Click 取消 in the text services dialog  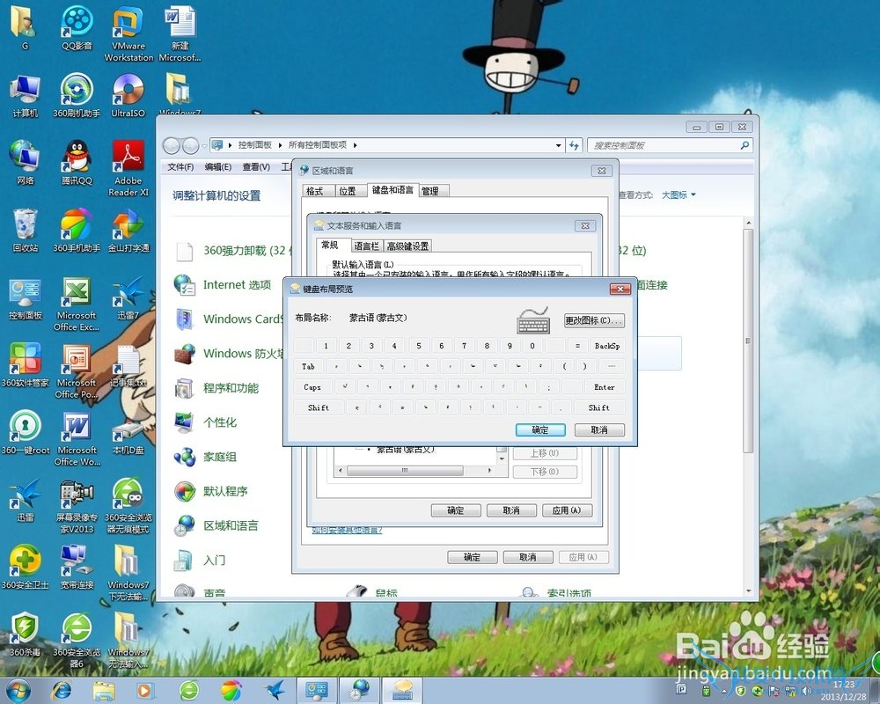click(x=510, y=510)
